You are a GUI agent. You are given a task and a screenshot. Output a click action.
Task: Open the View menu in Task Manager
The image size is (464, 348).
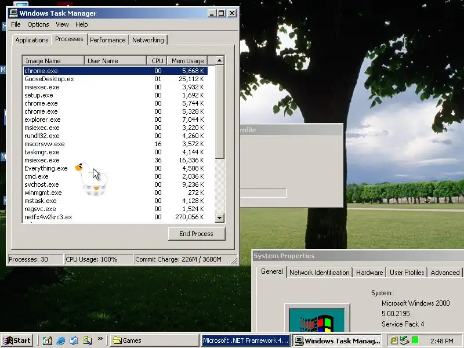point(62,24)
